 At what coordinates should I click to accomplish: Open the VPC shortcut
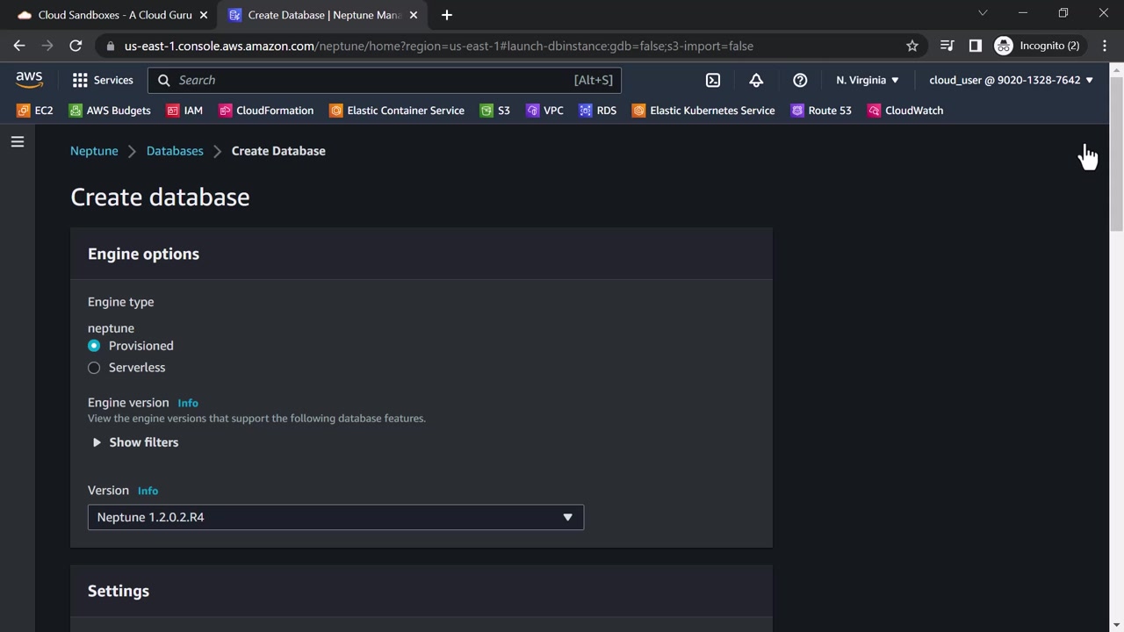[x=544, y=111]
